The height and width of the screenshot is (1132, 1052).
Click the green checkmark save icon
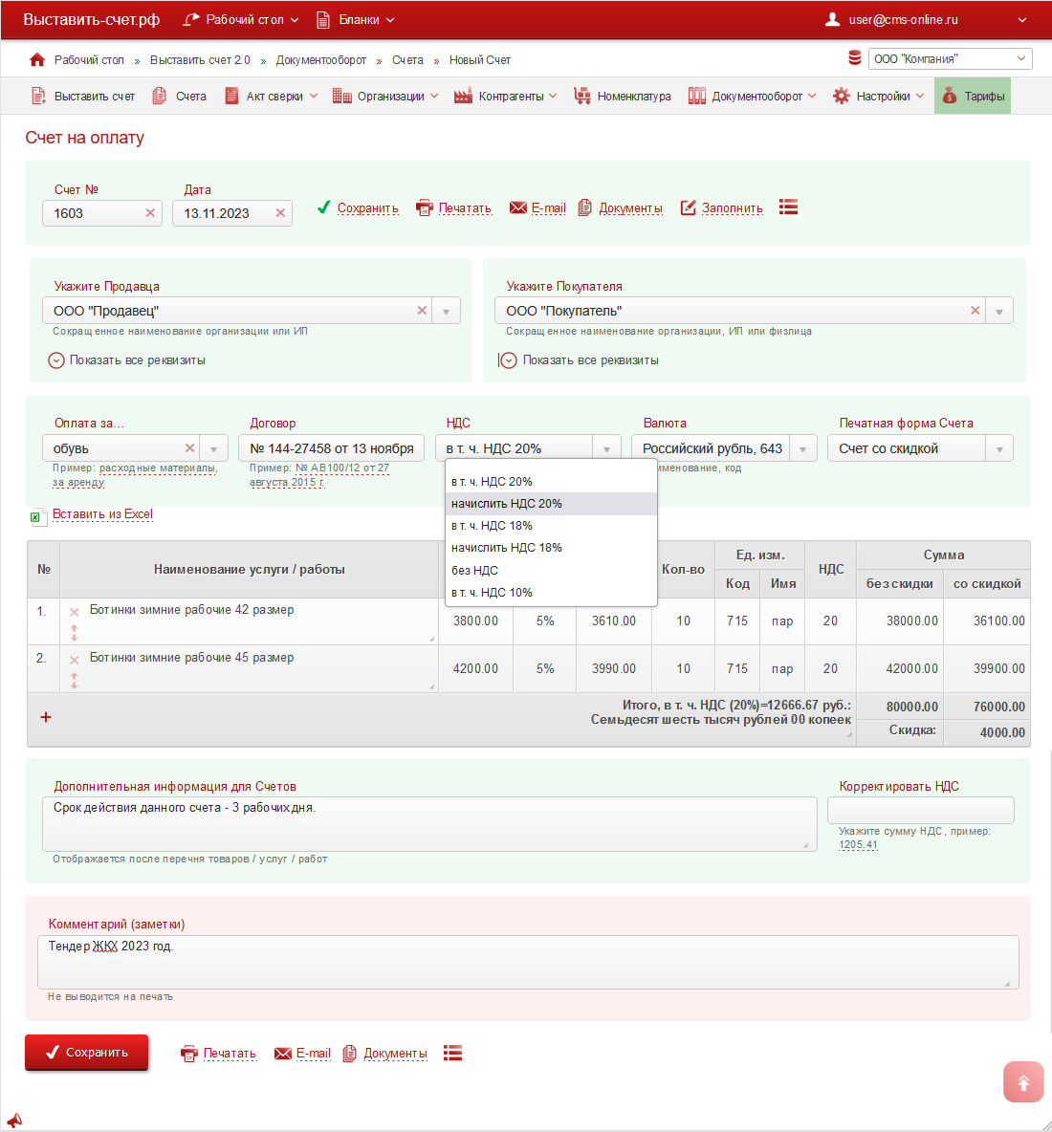(x=324, y=207)
